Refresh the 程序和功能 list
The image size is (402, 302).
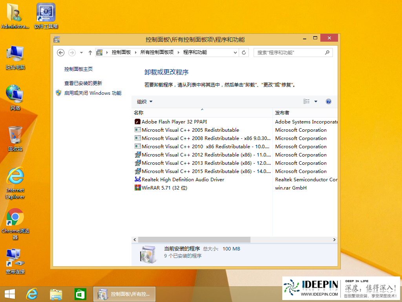244,53
